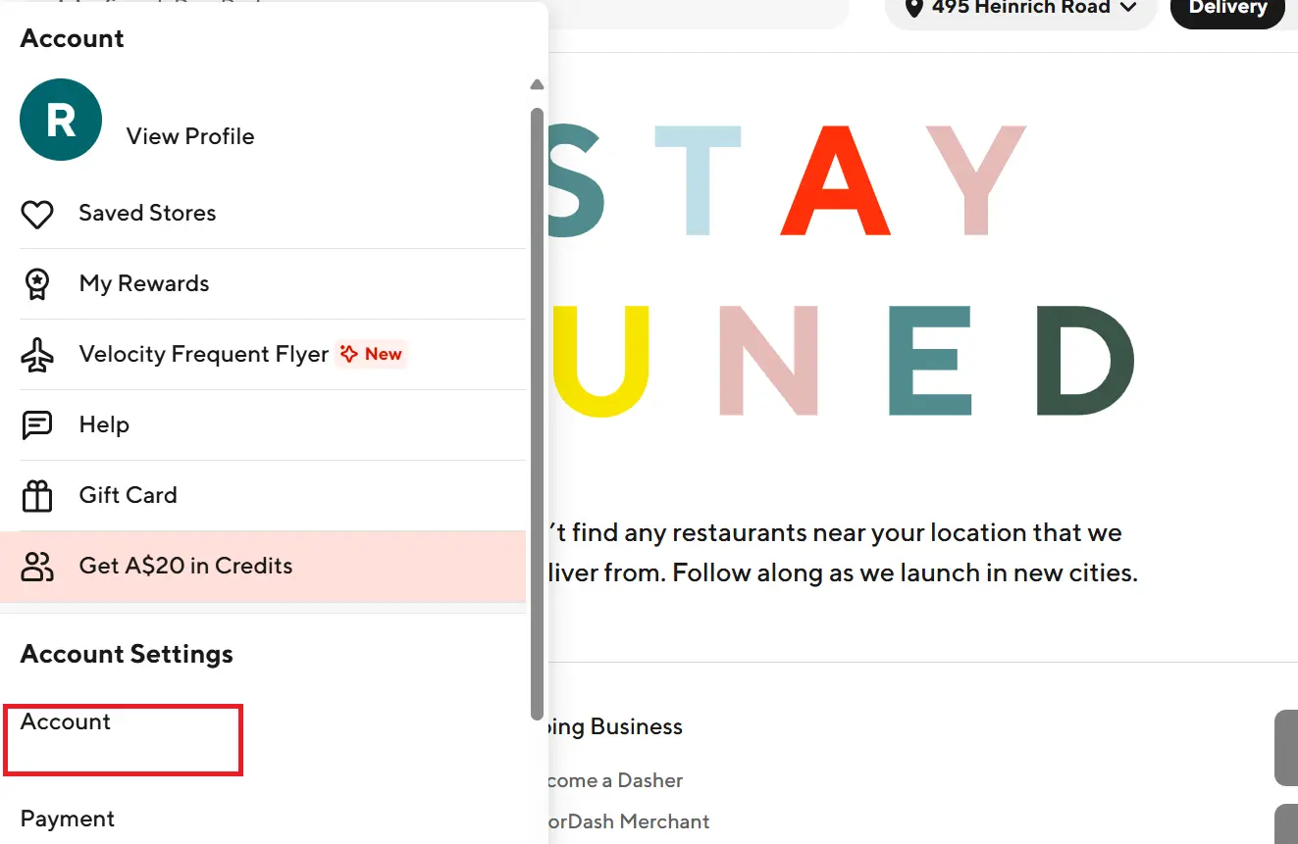Click the rewards badge icon
The height and width of the screenshot is (844, 1298).
[x=37, y=284]
